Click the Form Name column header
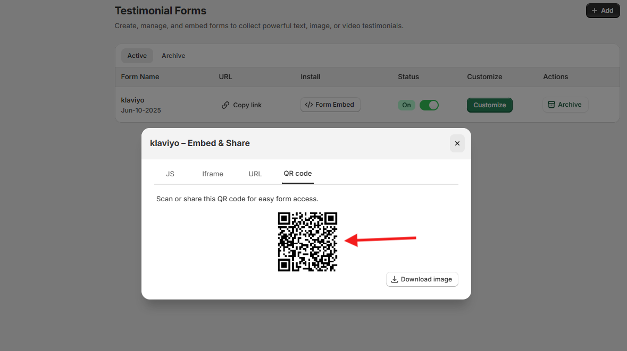 pos(140,76)
